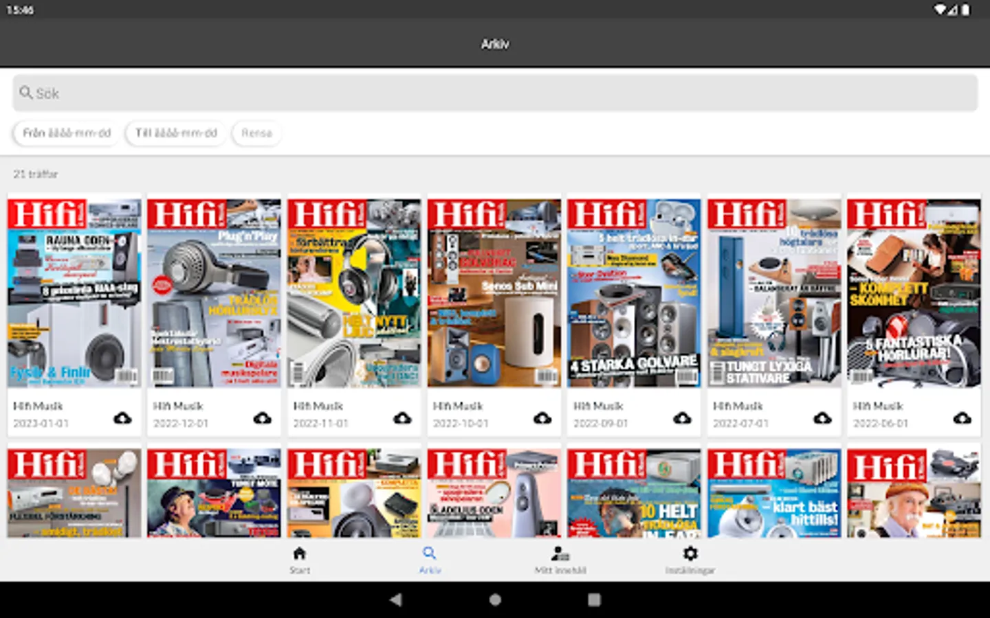Tap the Android back navigation button
The height and width of the screenshot is (618, 990).
395,599
